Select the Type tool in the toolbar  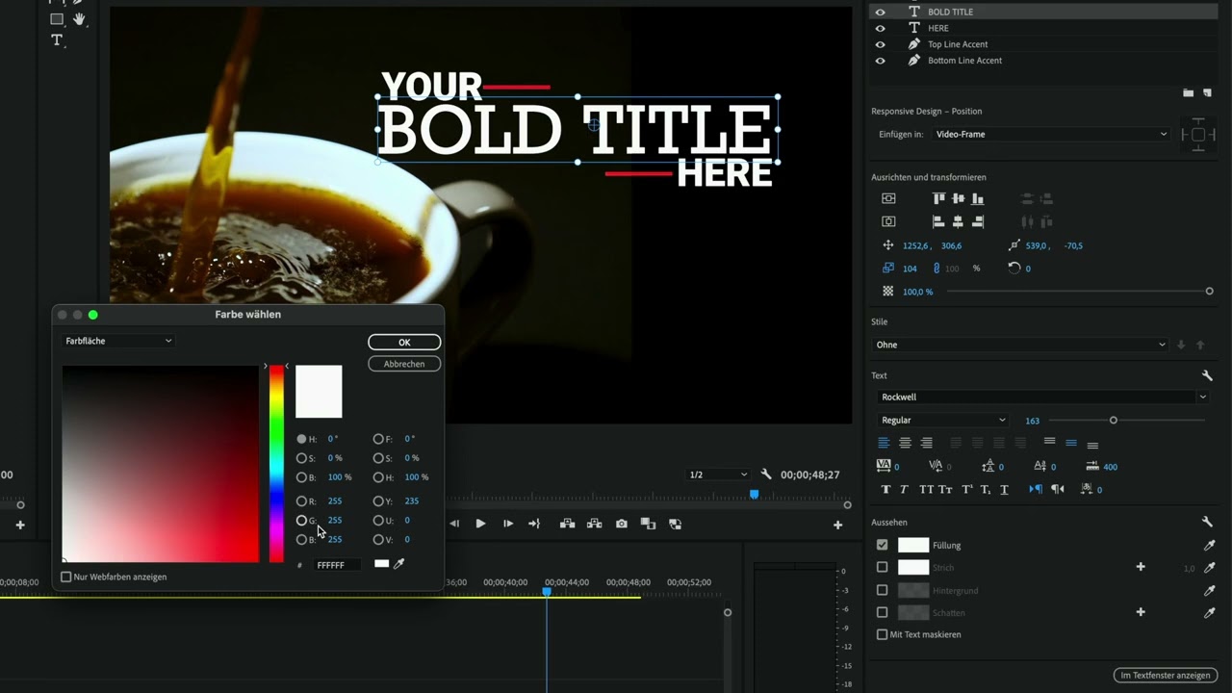pyautogui.click(x=57, y=40)
